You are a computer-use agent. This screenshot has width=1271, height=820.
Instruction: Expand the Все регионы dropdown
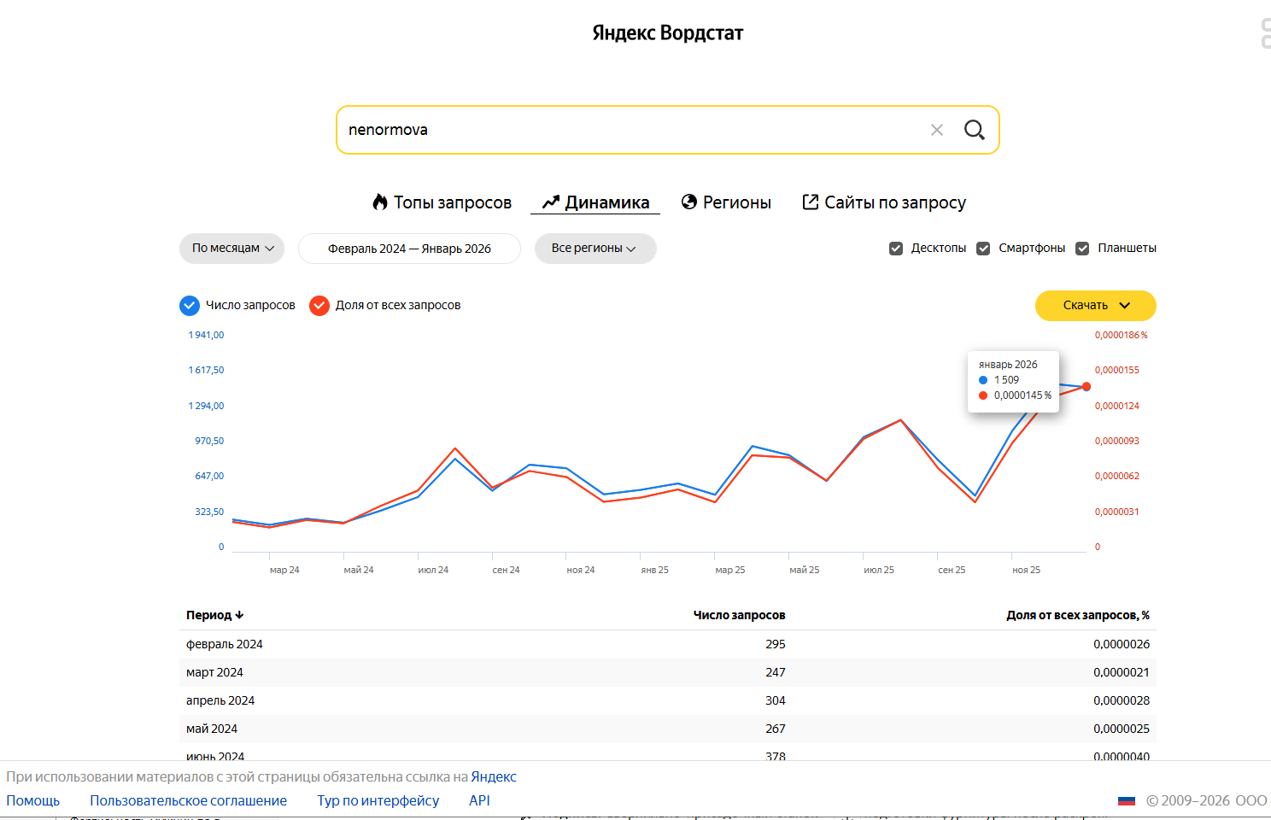coord(595,249)
